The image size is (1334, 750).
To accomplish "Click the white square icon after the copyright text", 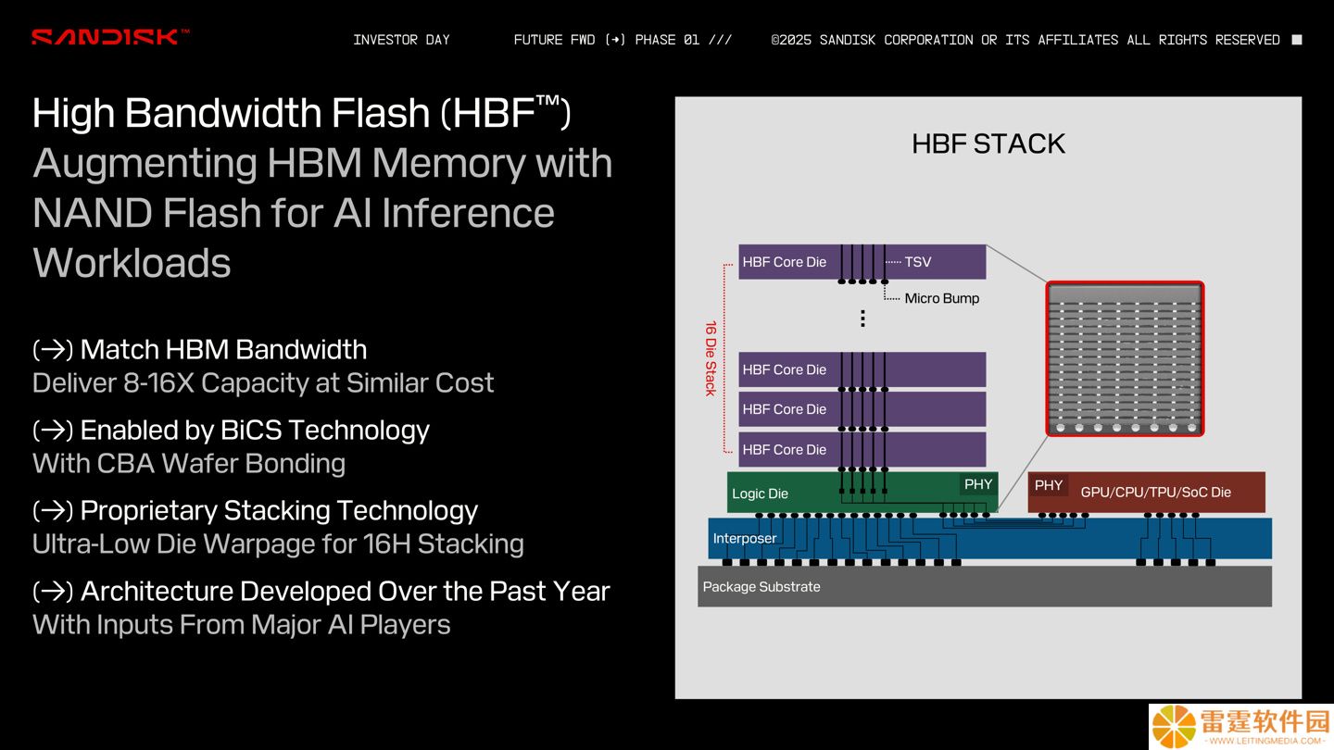I will click(x=1297, y=40).
